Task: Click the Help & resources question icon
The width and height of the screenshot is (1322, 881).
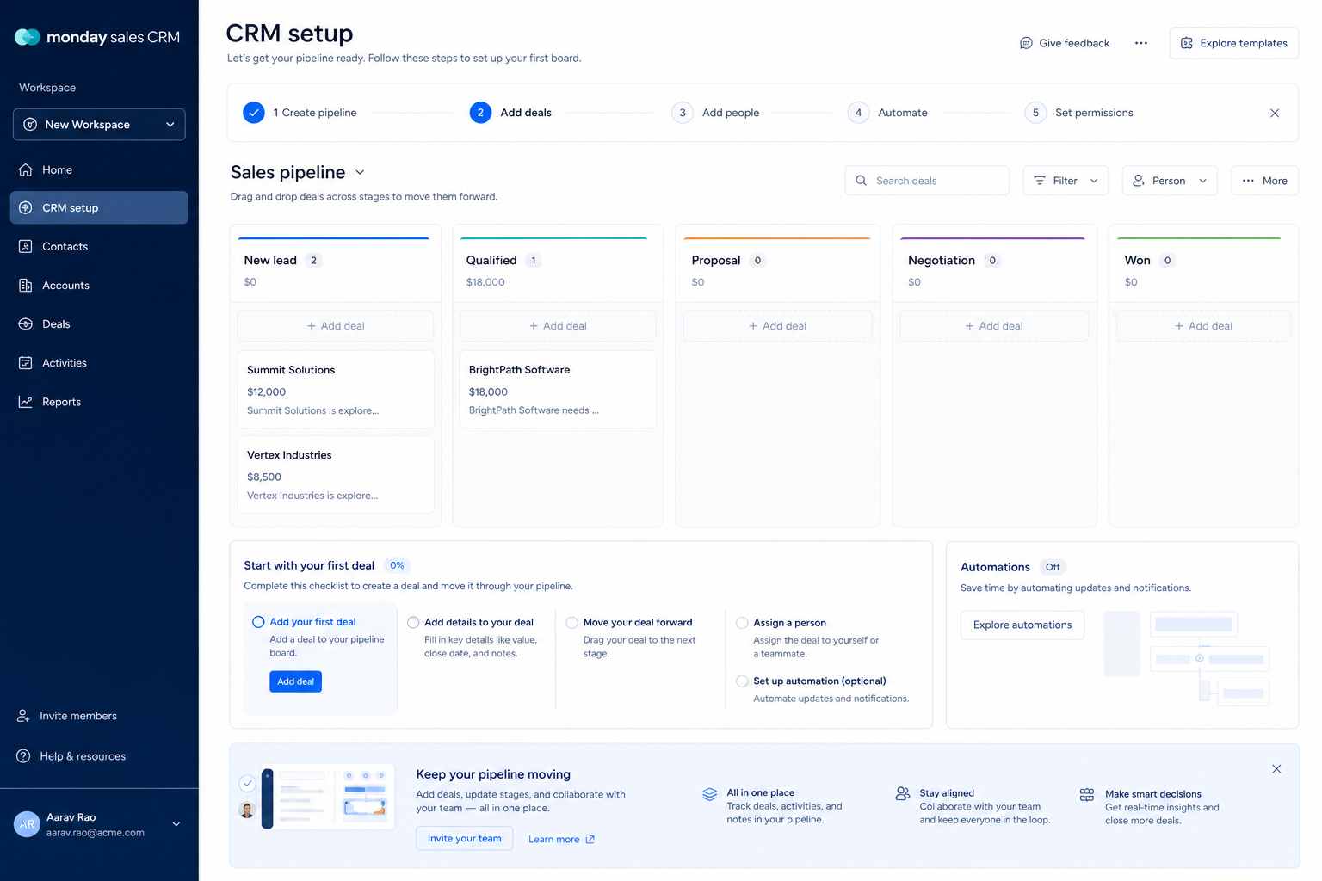Action: (x=23, y=755)
